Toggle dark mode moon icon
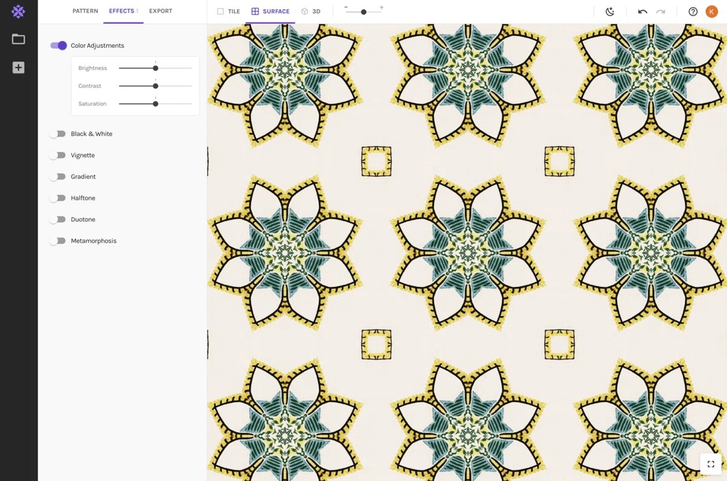Screen dimensions: 727x481 (x=610, y=12)
